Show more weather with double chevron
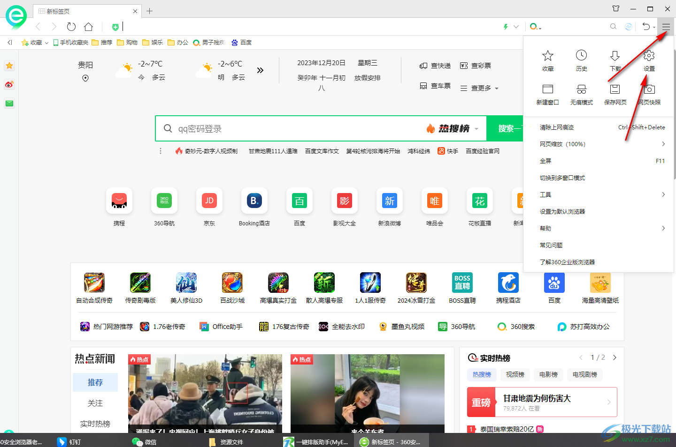Screen dimensions: 676x447 coord(260,70)
